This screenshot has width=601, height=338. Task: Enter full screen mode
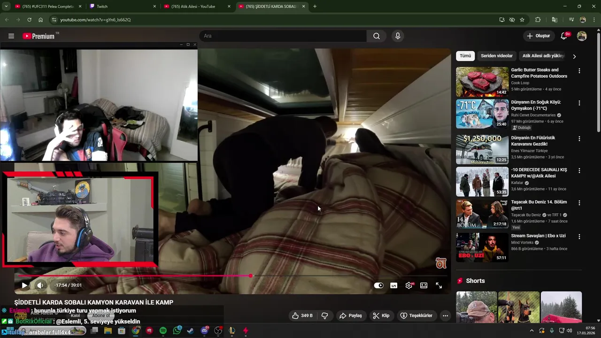pyautogui.click(x=439, y=285)
